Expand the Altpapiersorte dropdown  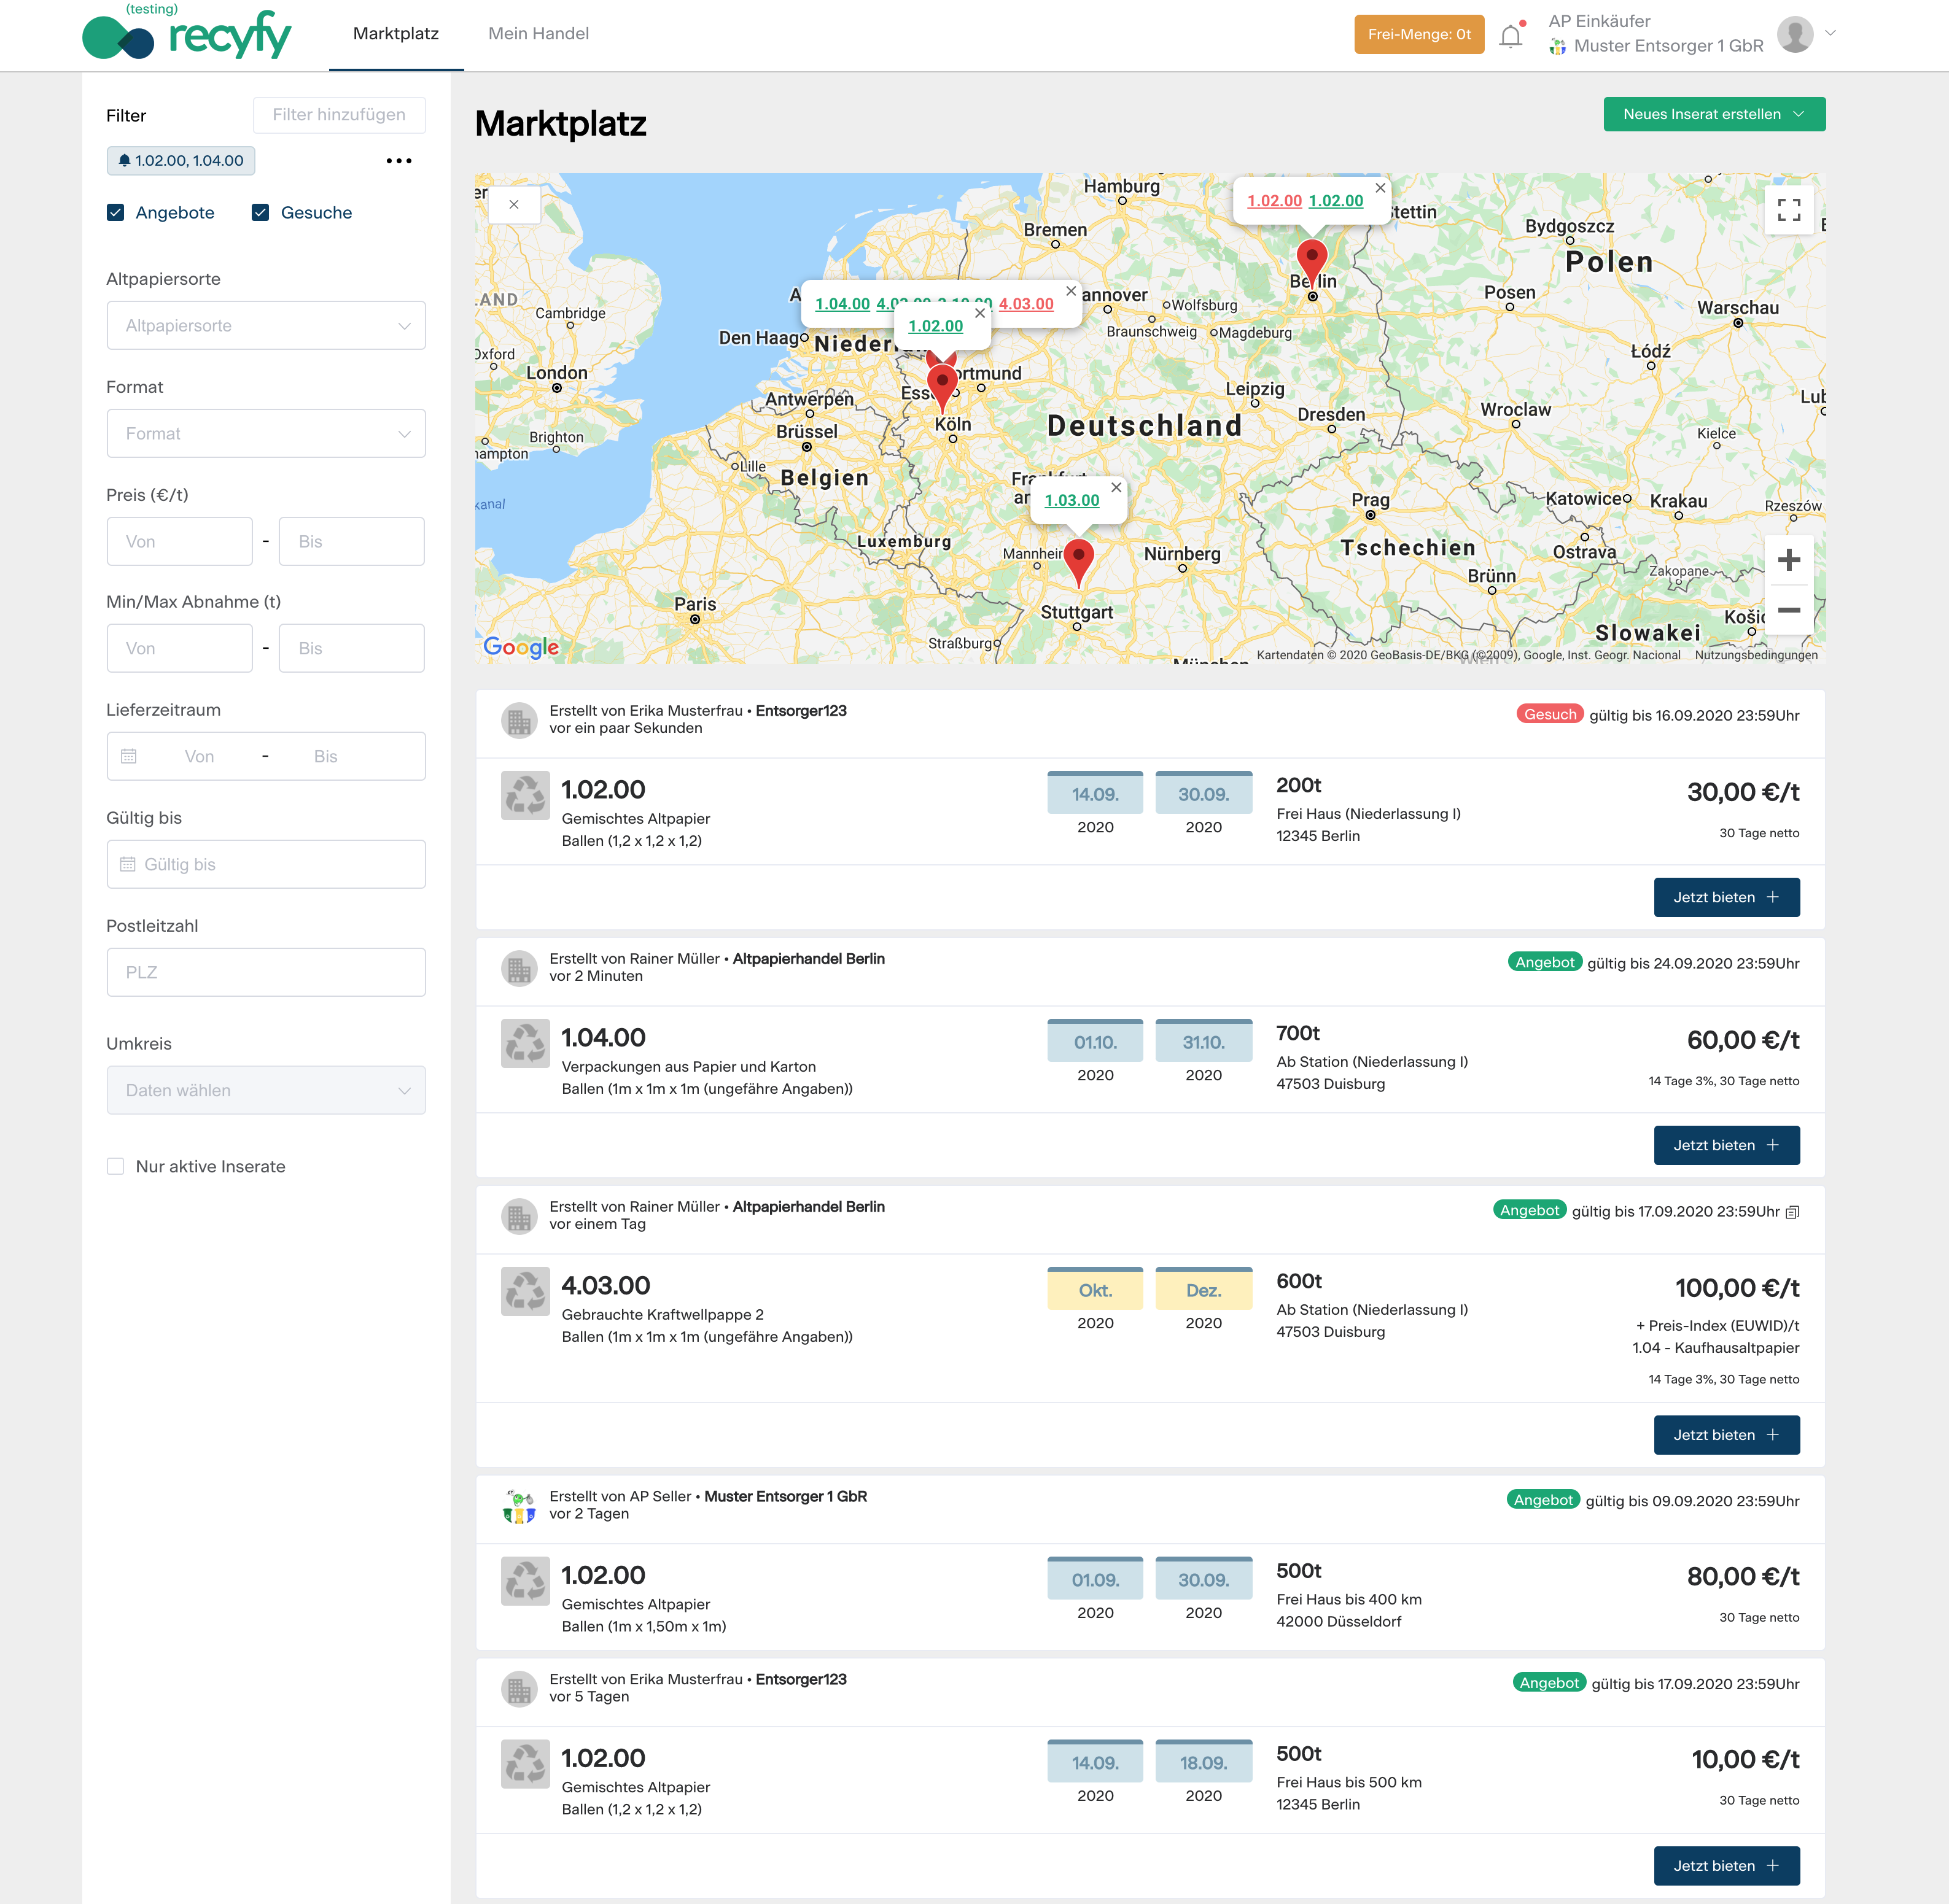[x=266, y=326]
